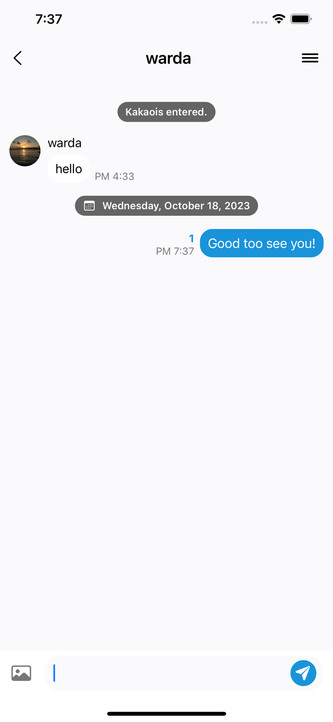333x722 pixels.
Task: Tap the "hello" message bubble
Action: coord(68,169)
